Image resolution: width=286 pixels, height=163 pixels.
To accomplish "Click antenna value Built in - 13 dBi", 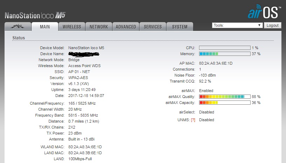I will tap(81, 139).
